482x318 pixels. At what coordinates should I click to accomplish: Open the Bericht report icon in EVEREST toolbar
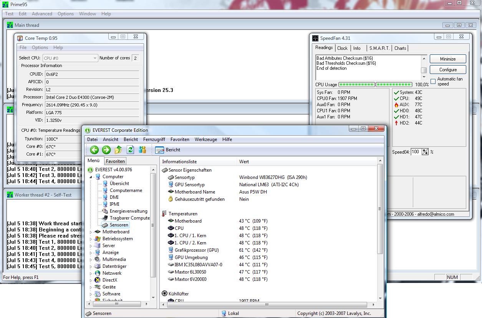tap(159, 150)
